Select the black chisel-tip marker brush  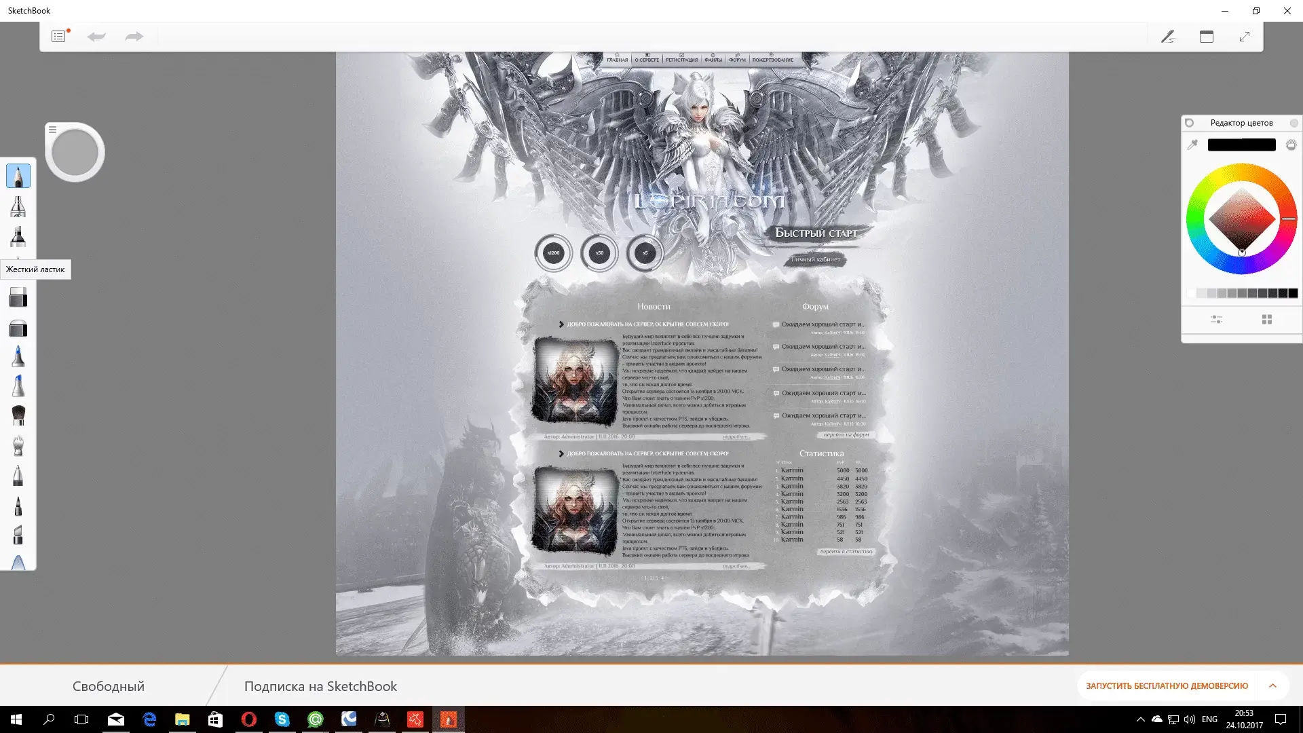point(18,236)
